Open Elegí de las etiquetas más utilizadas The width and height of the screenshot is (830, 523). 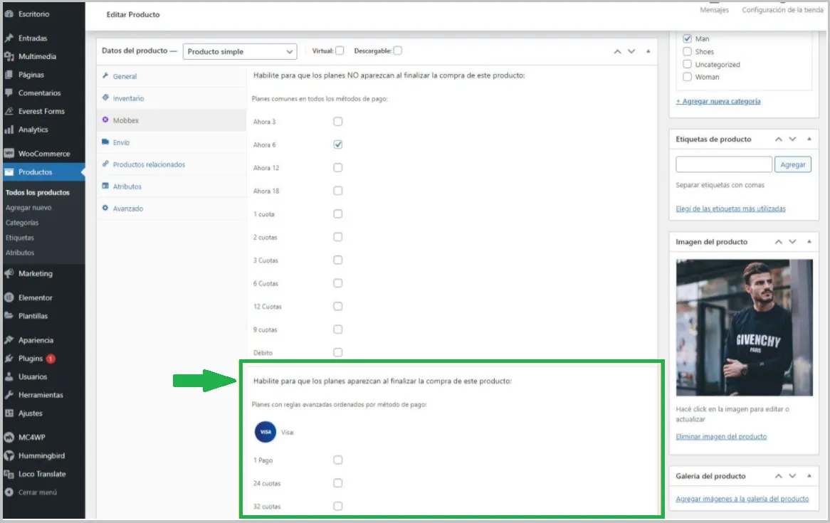click(x=730, y=208)
